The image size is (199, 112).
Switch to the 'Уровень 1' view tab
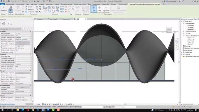pos(40,19)
